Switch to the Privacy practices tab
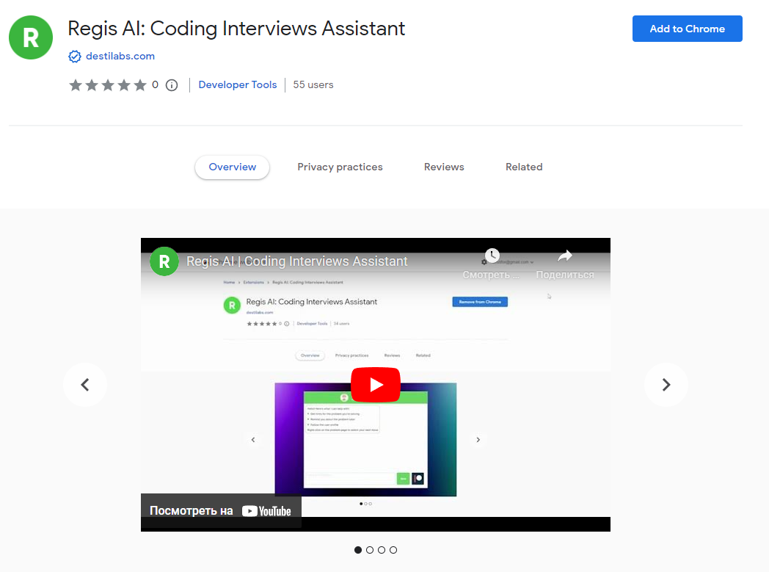Screen dimensions: 769x572 point(340,167)
